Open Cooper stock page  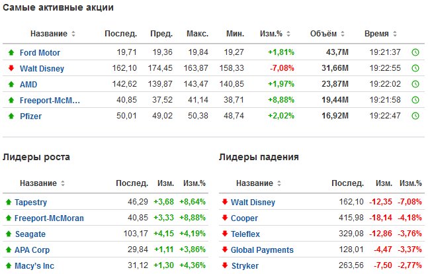[x=244, y=218]
